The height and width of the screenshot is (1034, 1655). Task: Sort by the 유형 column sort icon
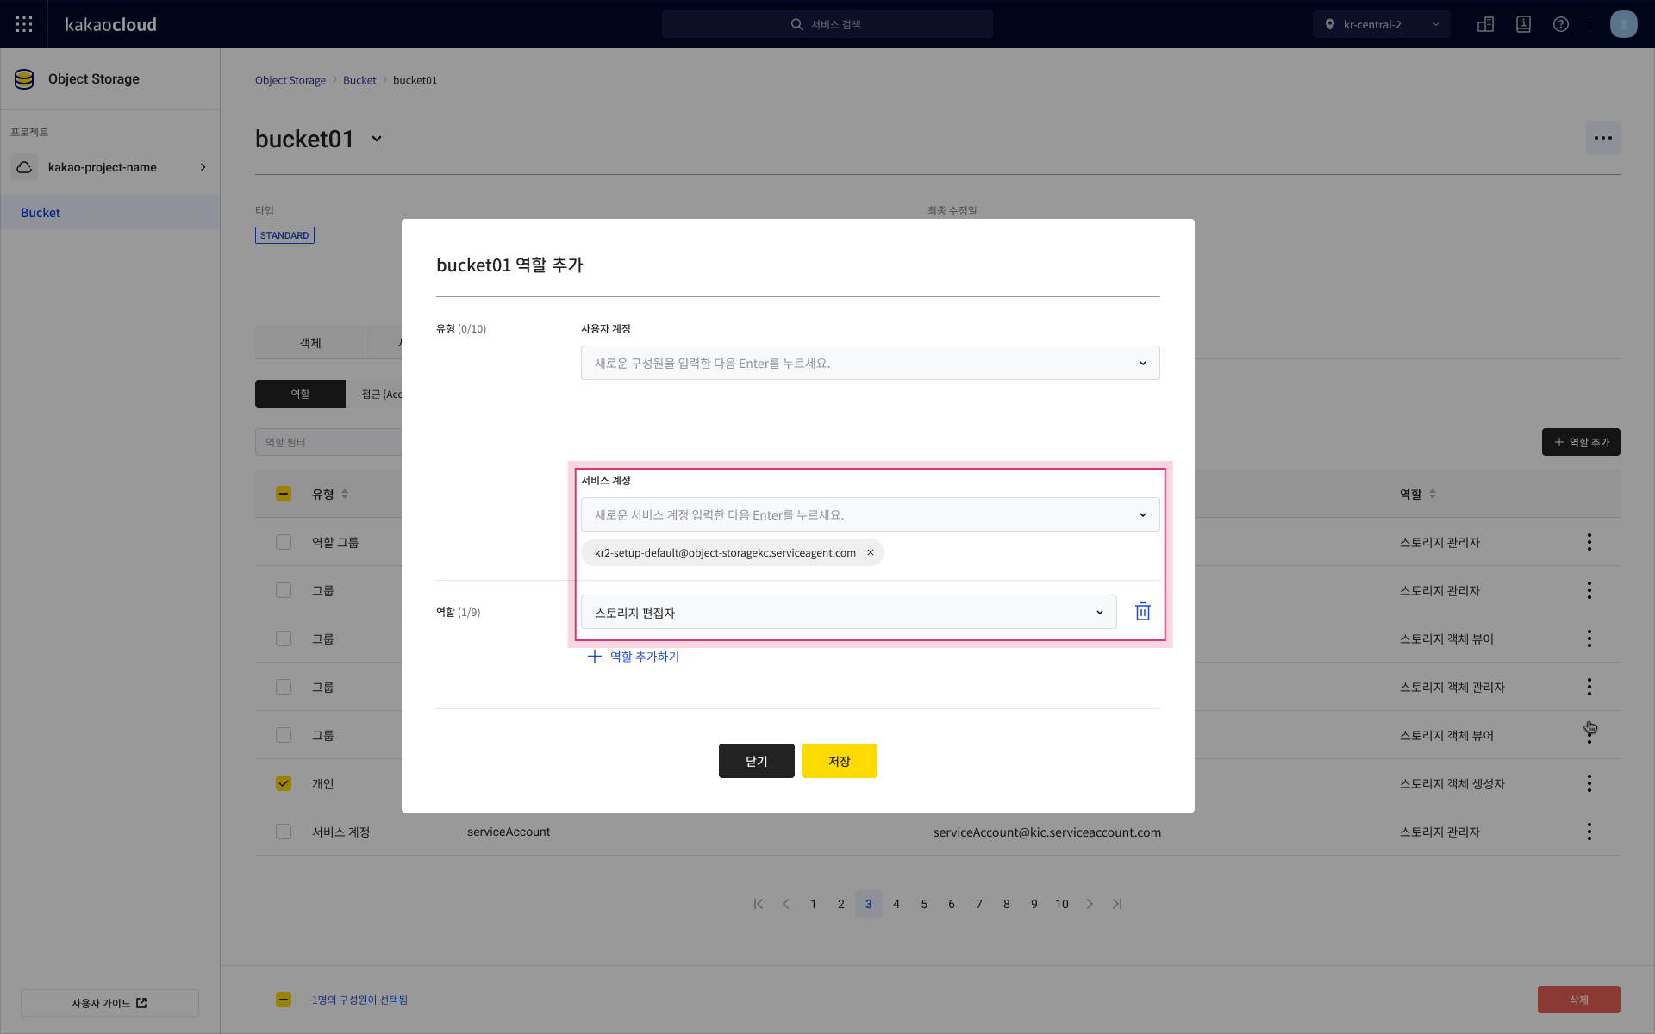[345, 494]
